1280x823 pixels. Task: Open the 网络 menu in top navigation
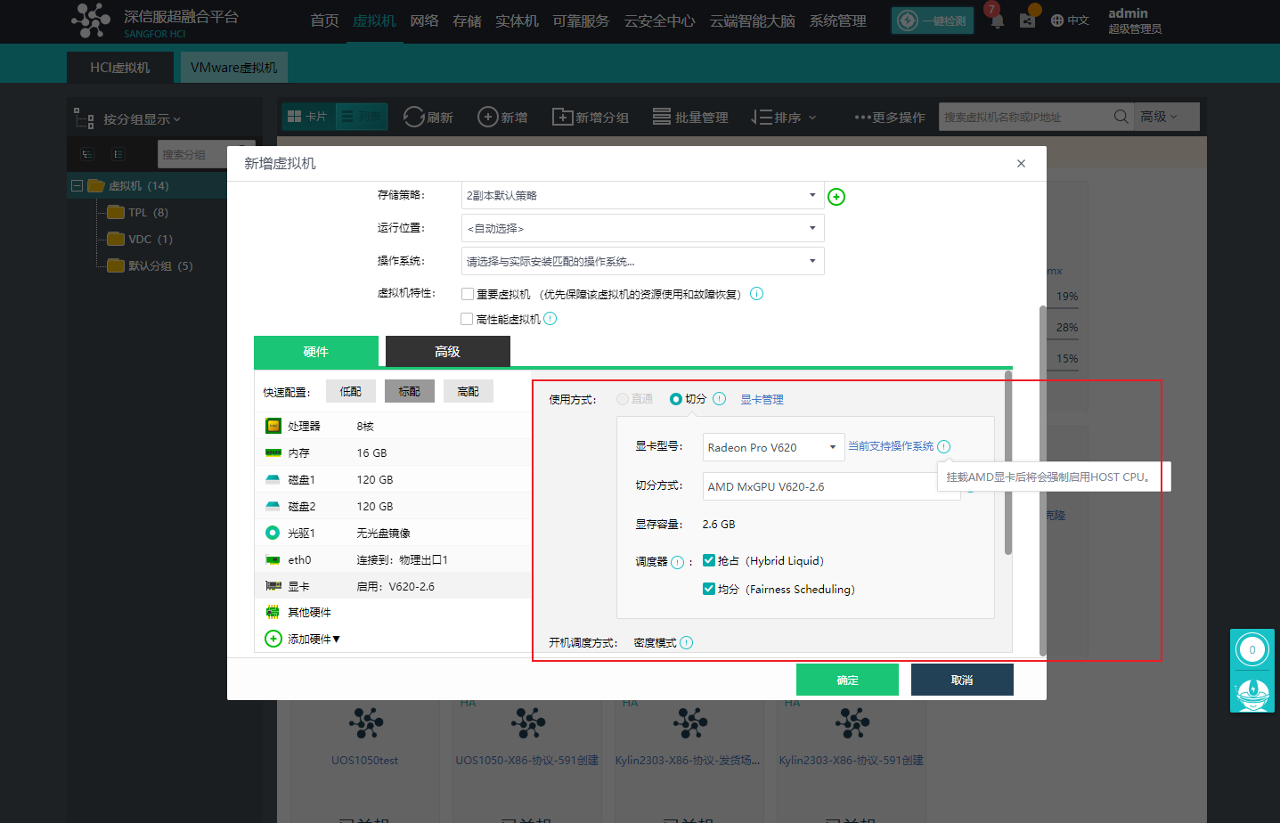tap(424, 20)
